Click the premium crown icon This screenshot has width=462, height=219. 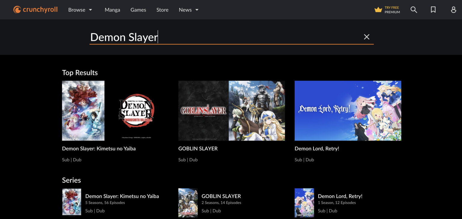pyautogui.click(x=378, y=10)
